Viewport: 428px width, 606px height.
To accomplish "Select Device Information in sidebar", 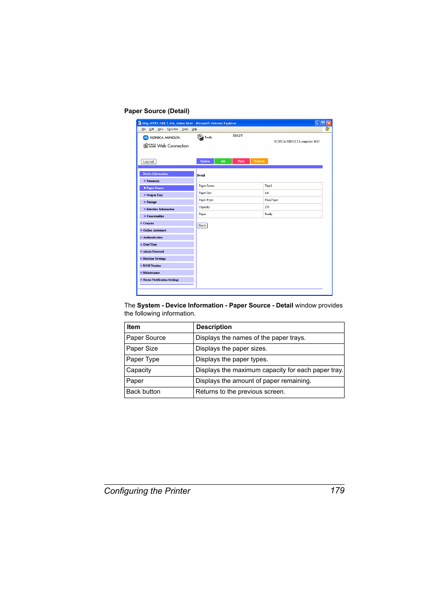I will click(x=167, y=174).
